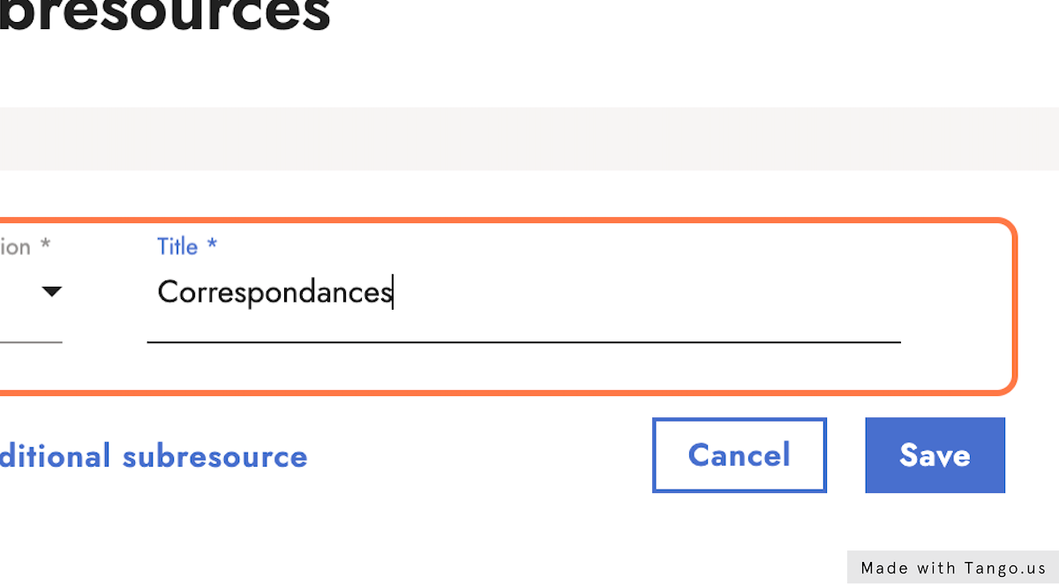Click the blue Title label
Image resolution: width=1059 pixels, height=584 pixels.
click(x=177, y=247)
